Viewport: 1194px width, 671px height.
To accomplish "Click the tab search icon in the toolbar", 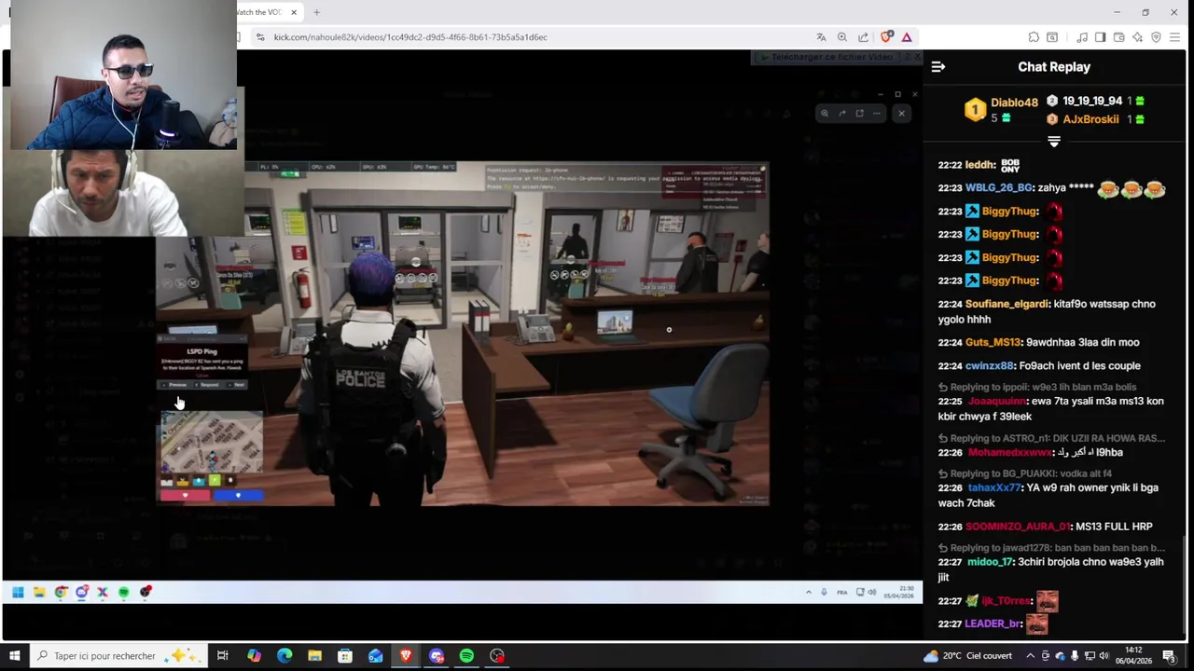I will tap(1052, 37).
